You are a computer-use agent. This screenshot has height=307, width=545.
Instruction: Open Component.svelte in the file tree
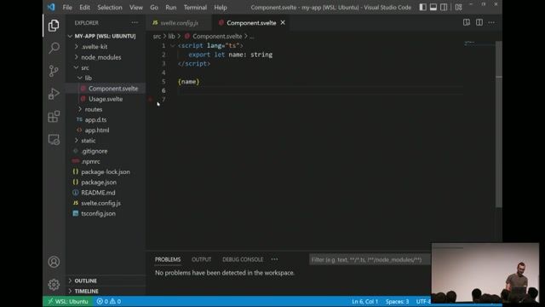point(106,89)
